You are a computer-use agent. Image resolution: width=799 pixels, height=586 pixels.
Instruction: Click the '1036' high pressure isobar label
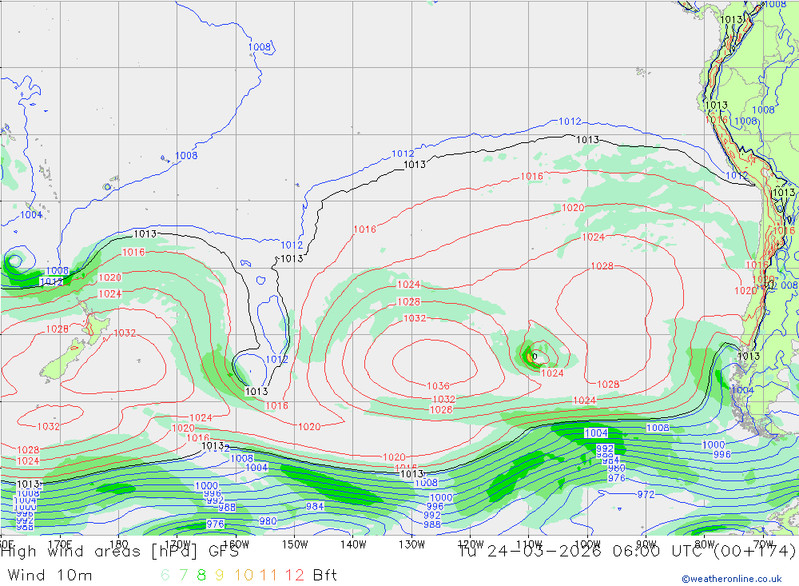[438, 385]
